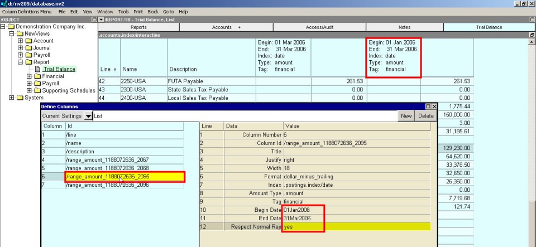Viewport: 536px width, 247px height.
Task: Click the OBJECT panel maximize icon
Action: [x=93, y=20]
